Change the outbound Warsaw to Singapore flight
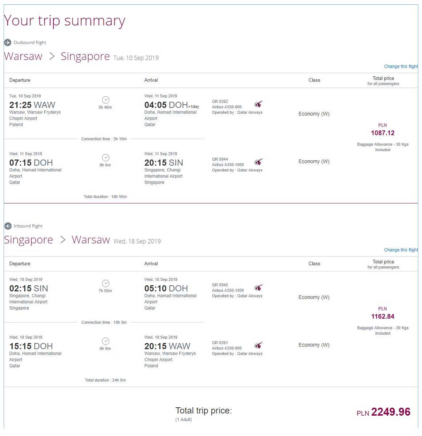The height and width of the screenshot is (436, 422). (401, 66)
